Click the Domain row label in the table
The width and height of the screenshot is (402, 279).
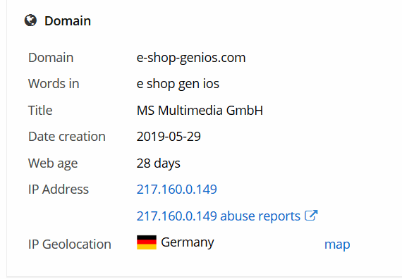51,58
